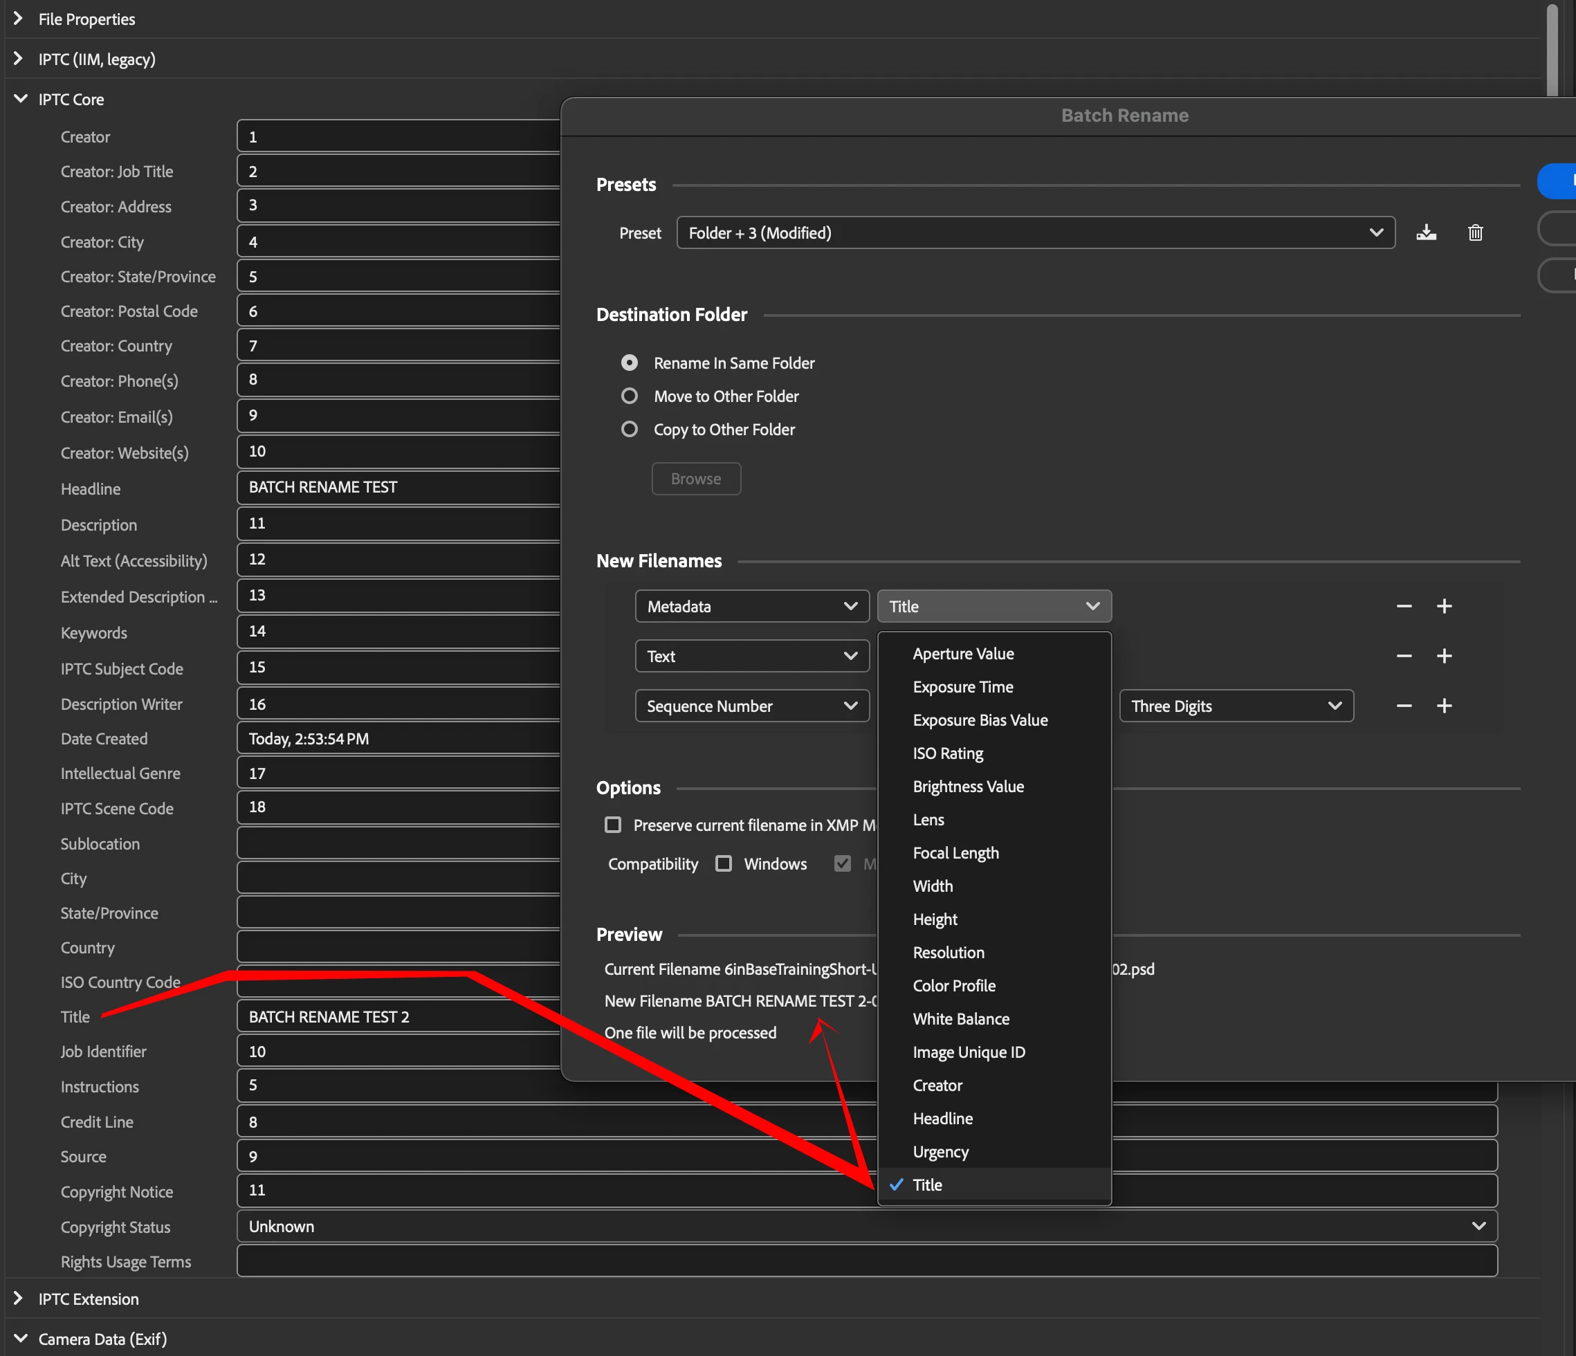Viewport: 1576px width, 1356px height.
Task: Click the Rights Usage Terms field
Action: [x=866, y=1261]
